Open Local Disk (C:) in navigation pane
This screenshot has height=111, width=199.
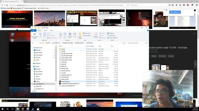[40, 84]
